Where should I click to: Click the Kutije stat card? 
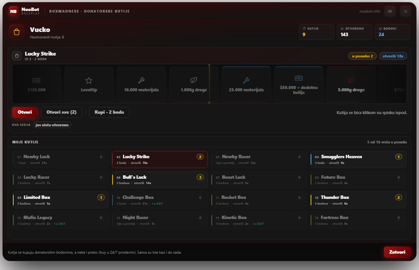(316, 32)
